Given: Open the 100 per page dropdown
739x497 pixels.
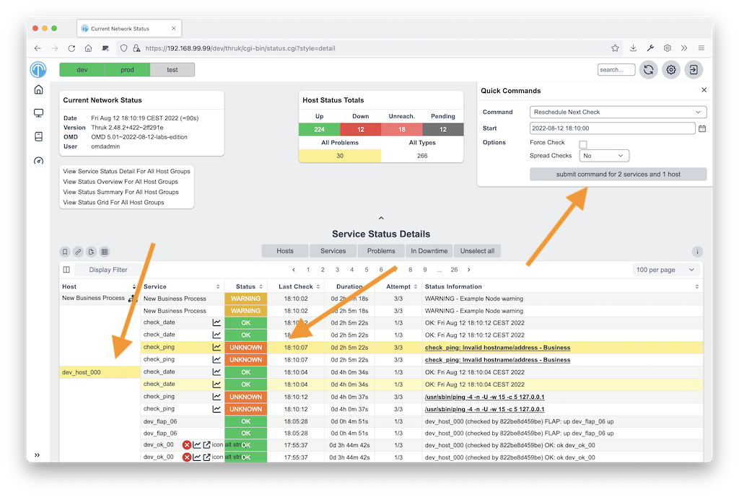Looking at the screenshot, I should point(665,270).
